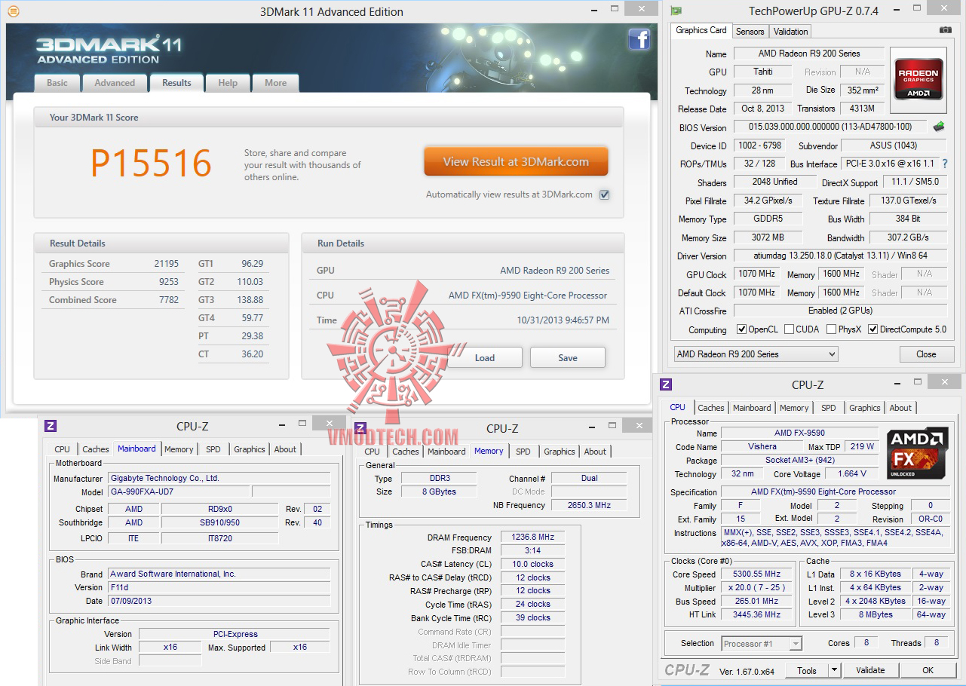Click View Result at 3DMark.com button

coord(516,161)
